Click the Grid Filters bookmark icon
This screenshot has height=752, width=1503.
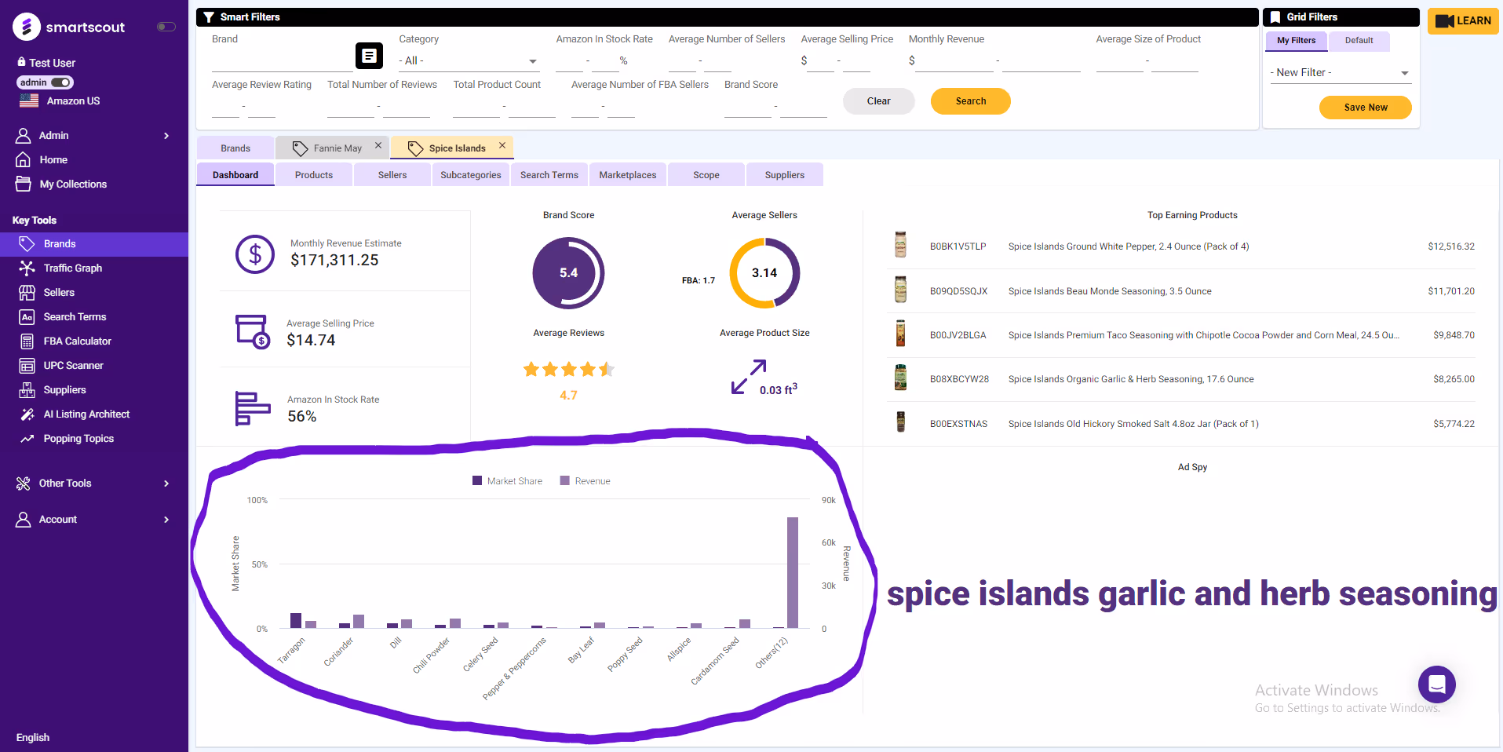pyautogui.click(x=1275, y=17)
